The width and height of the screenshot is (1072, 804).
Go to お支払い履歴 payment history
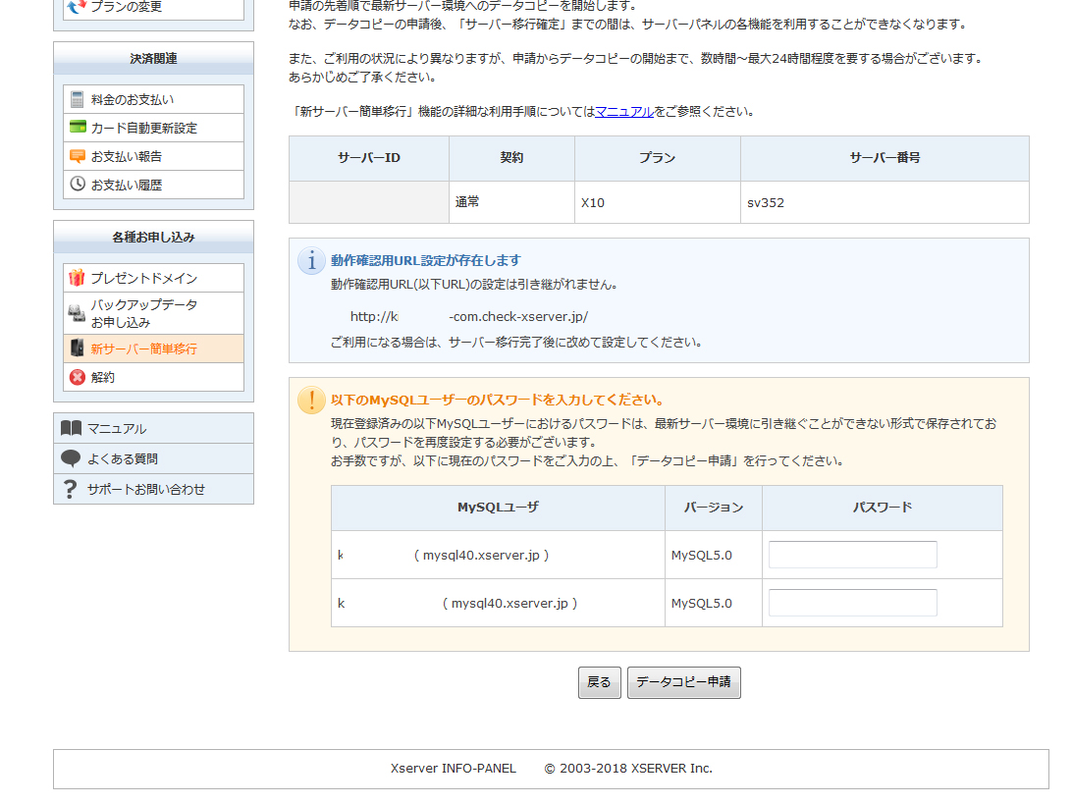(127, 185)
